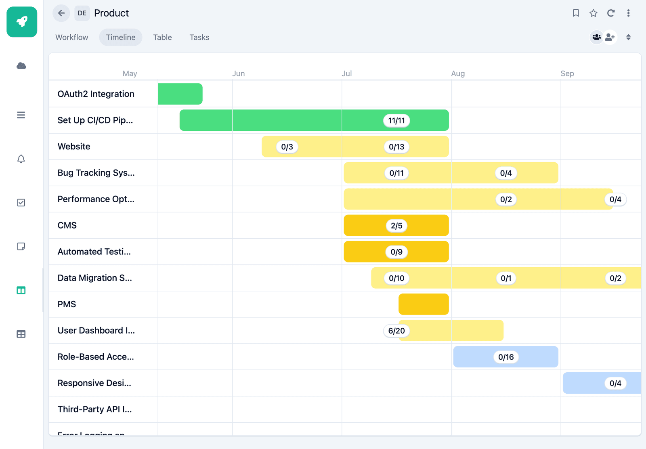Click the 0/13 badge on Website bar
The width and height of the screenshot is (646, 449).
(396, 147)
